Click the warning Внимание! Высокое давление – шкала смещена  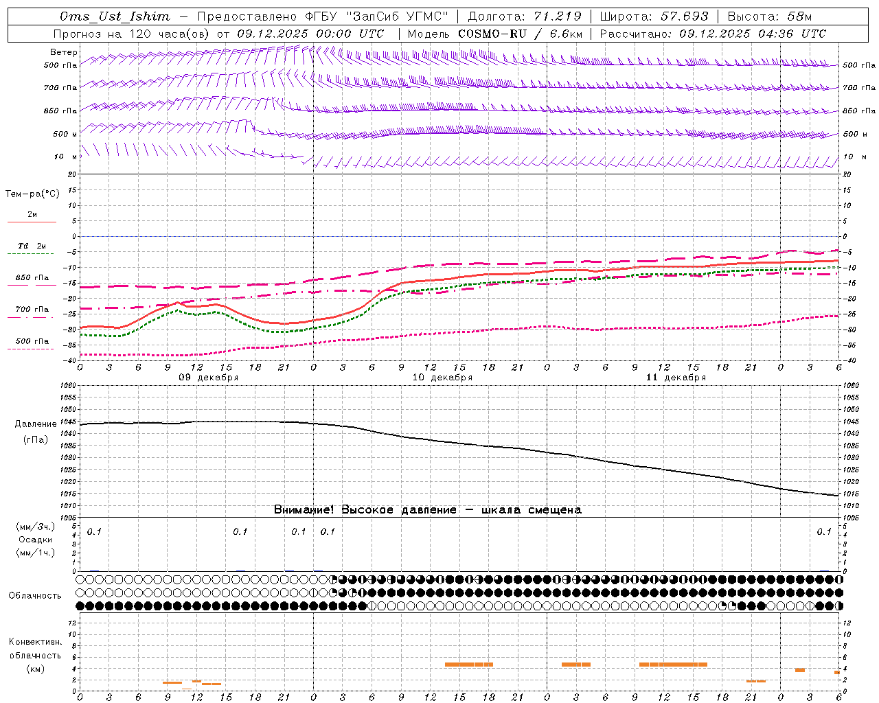coord(428,510)
